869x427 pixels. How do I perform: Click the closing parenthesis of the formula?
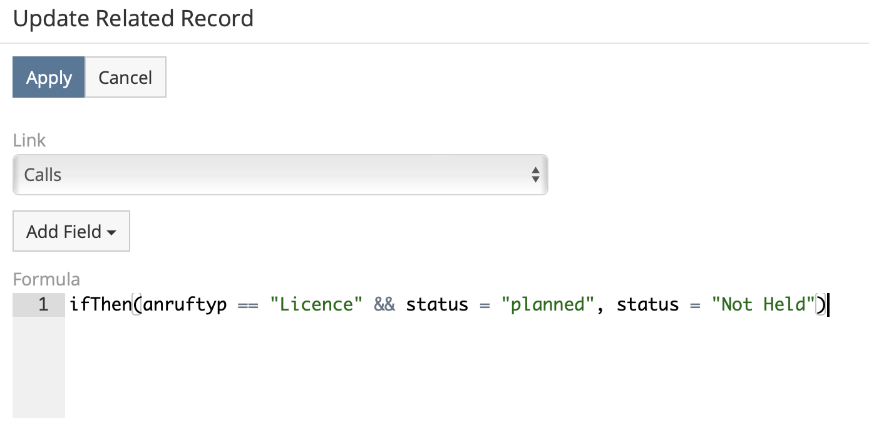point(821,304)
